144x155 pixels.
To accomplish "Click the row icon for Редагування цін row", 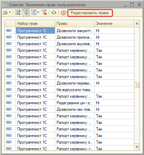I will 9,103.
